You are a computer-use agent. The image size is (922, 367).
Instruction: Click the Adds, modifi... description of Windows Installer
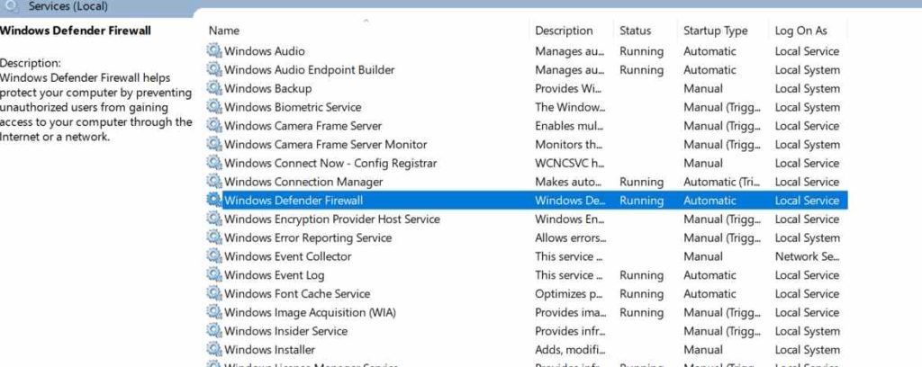pyautogui.click(x=569, y=350)
